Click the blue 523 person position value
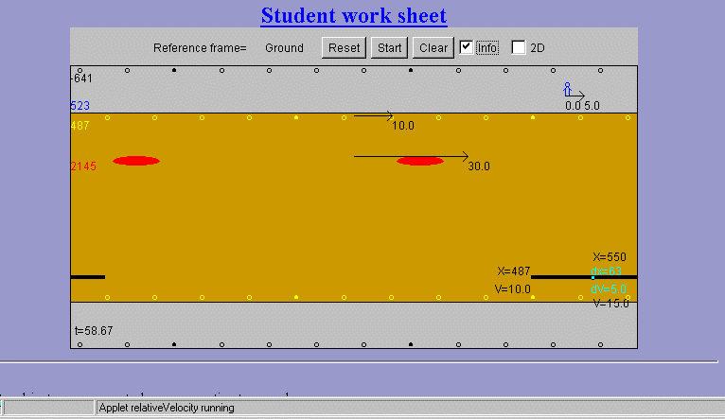The width and height of the screenshot is (725, 419). 80,106
